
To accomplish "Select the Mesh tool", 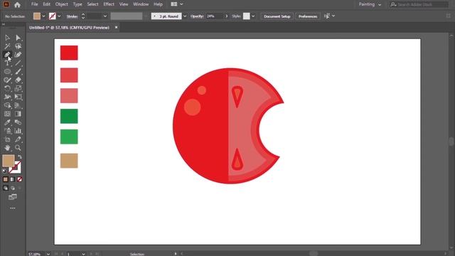I will 7,114.
